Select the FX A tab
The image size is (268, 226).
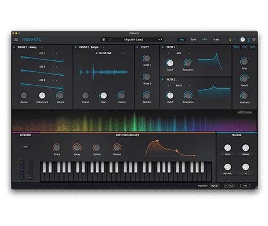(236, 47)
